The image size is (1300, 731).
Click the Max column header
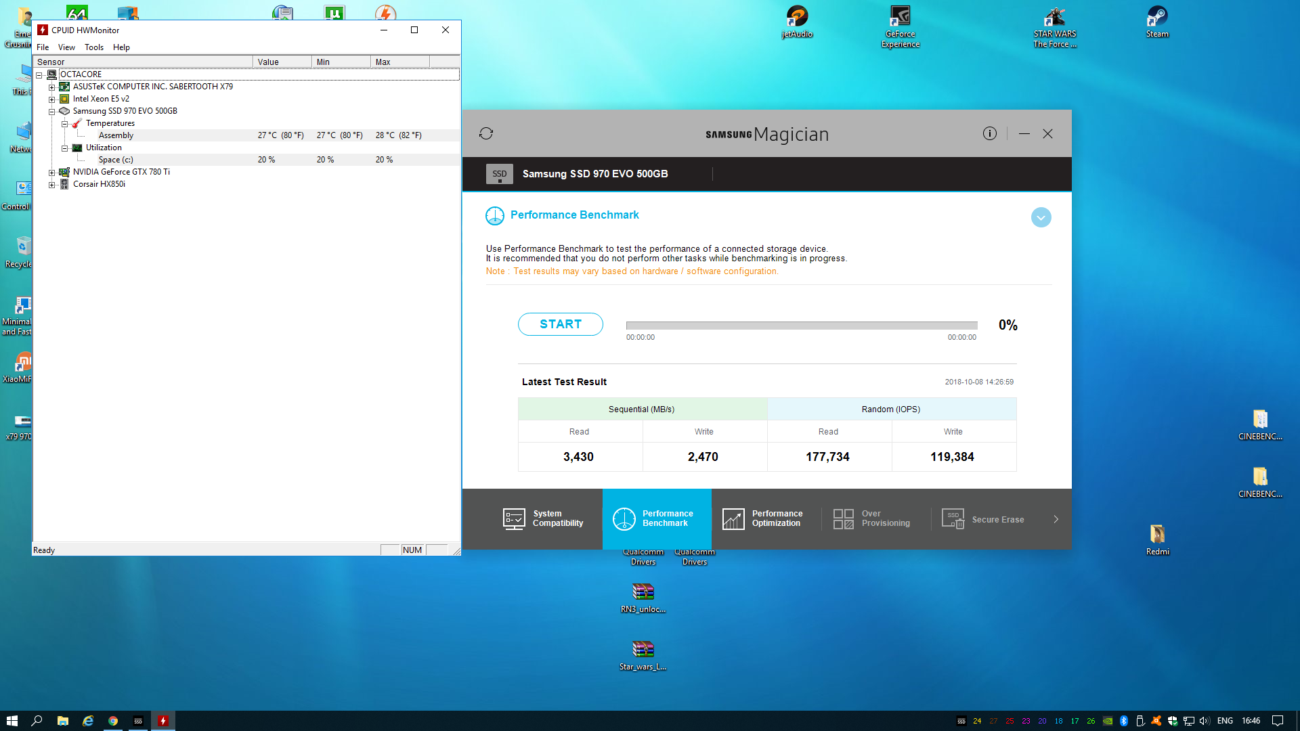click(400, 62)
